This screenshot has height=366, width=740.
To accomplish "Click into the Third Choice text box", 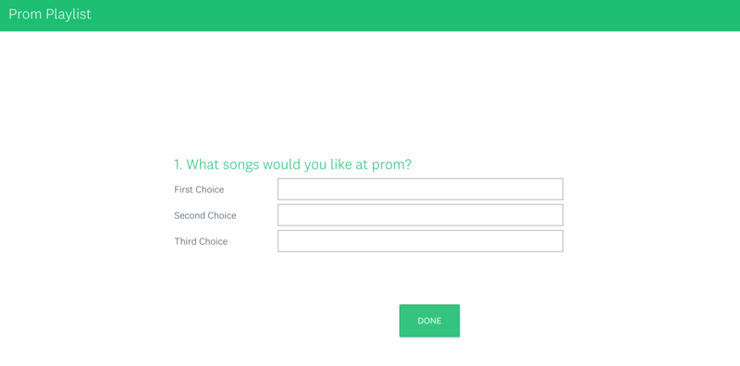I will (x=420, y=241).
